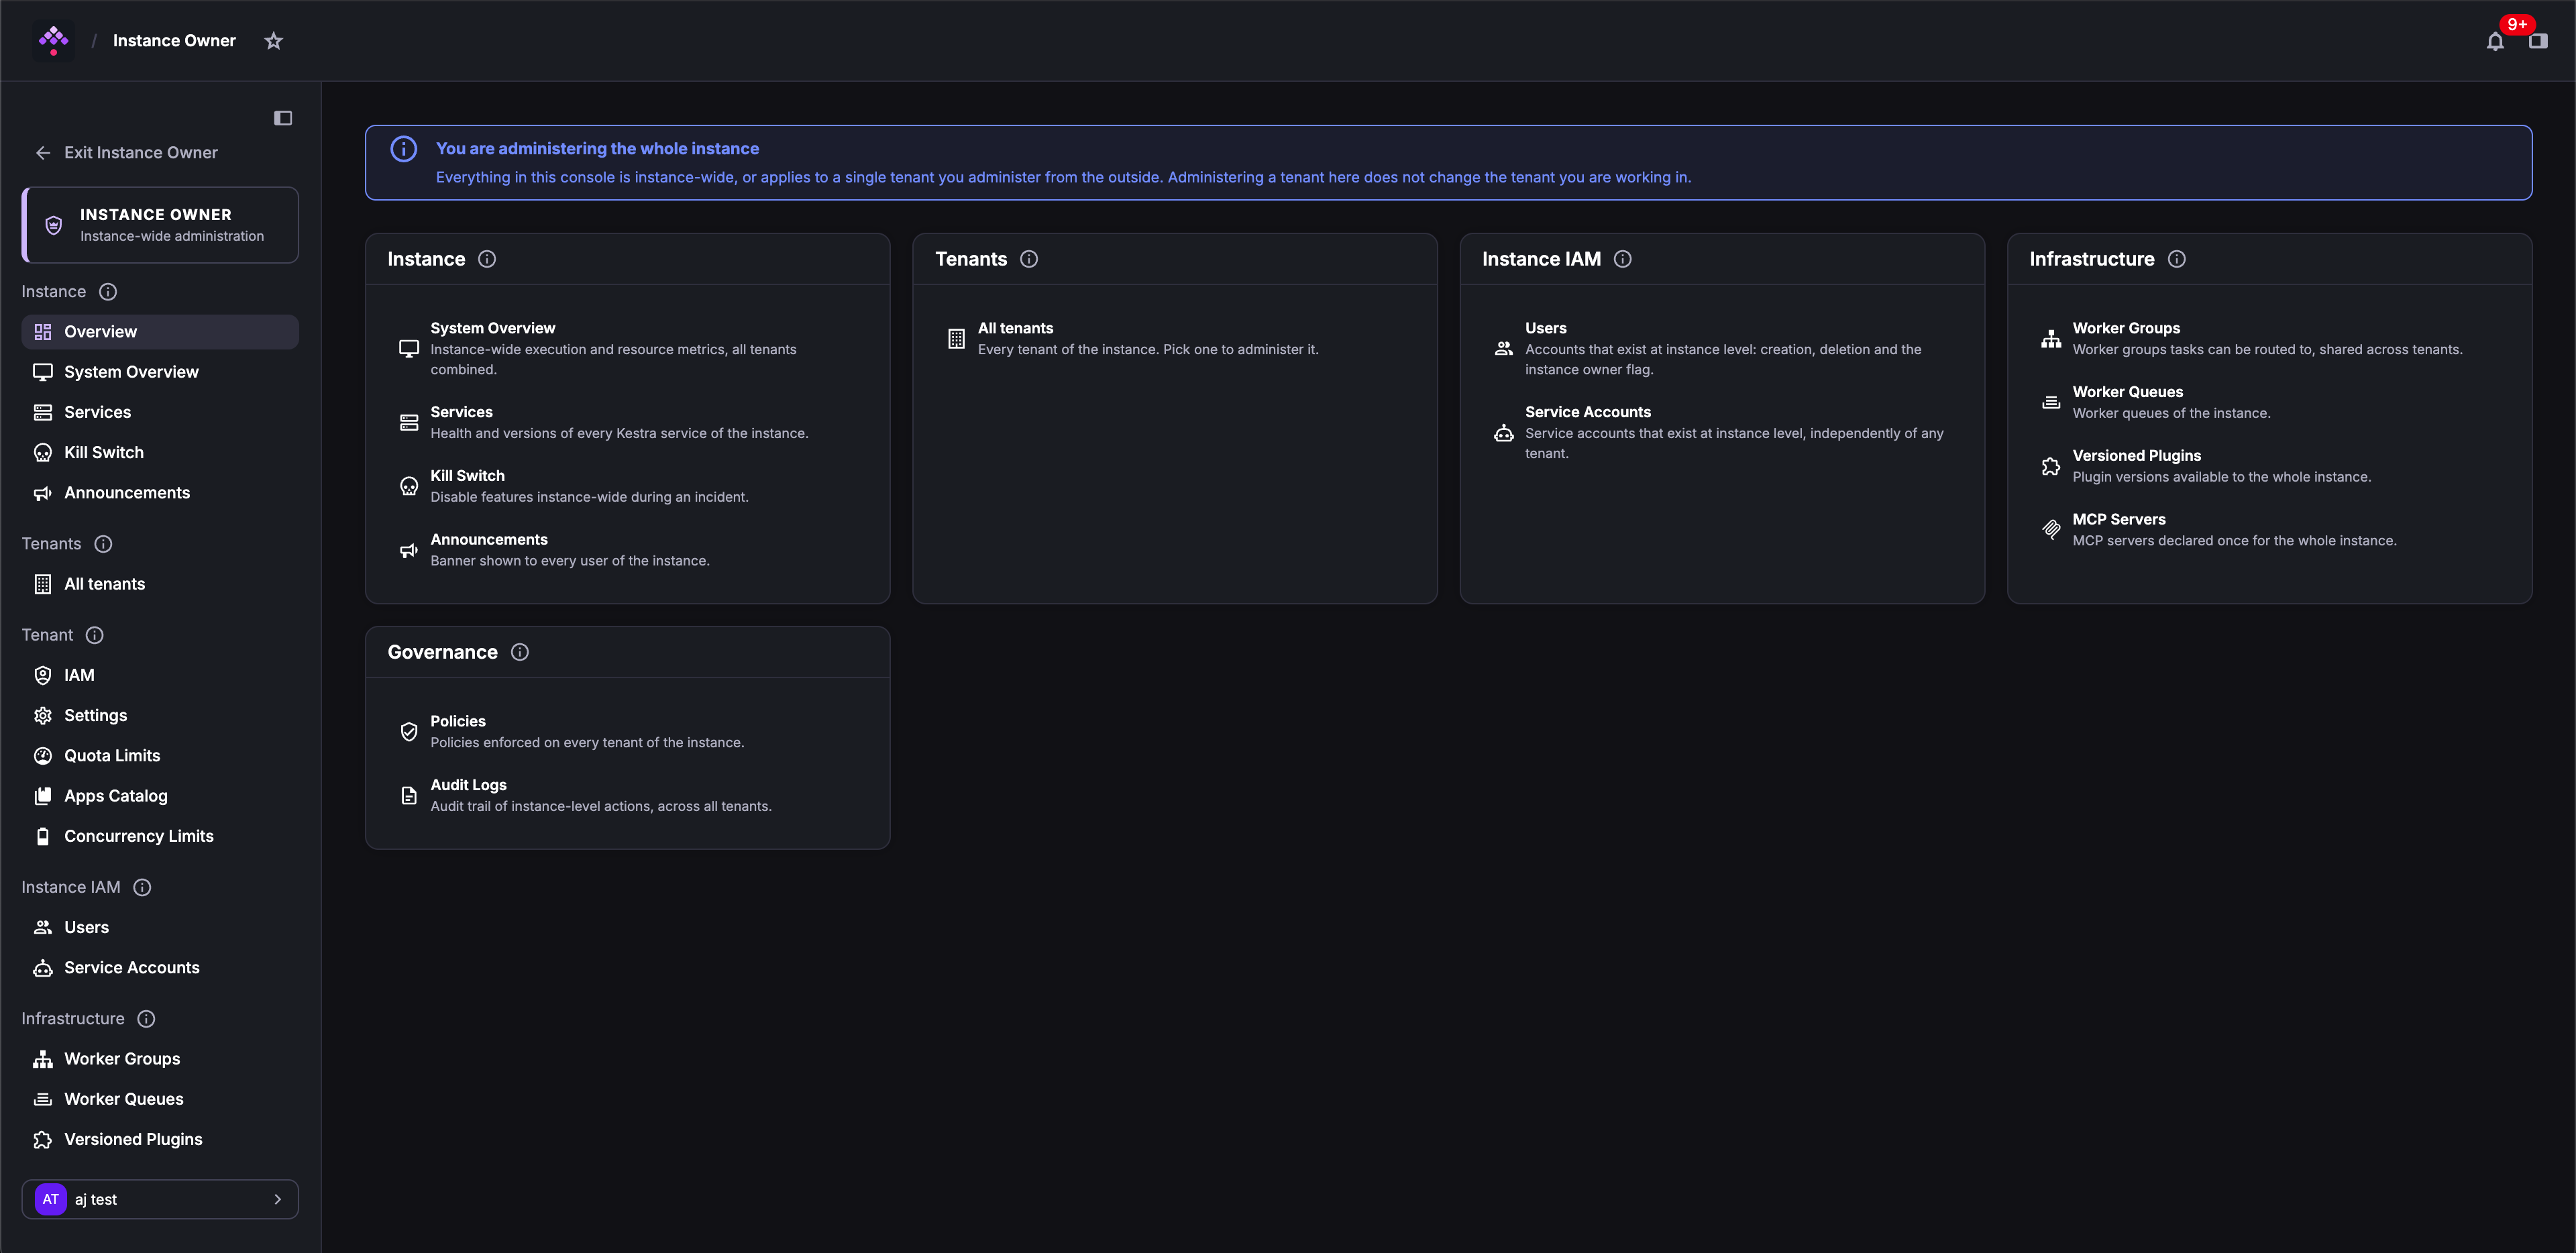Open System Overview link in Instance card
This screenshot has width=2576, height=1253.
coord(492,328)
